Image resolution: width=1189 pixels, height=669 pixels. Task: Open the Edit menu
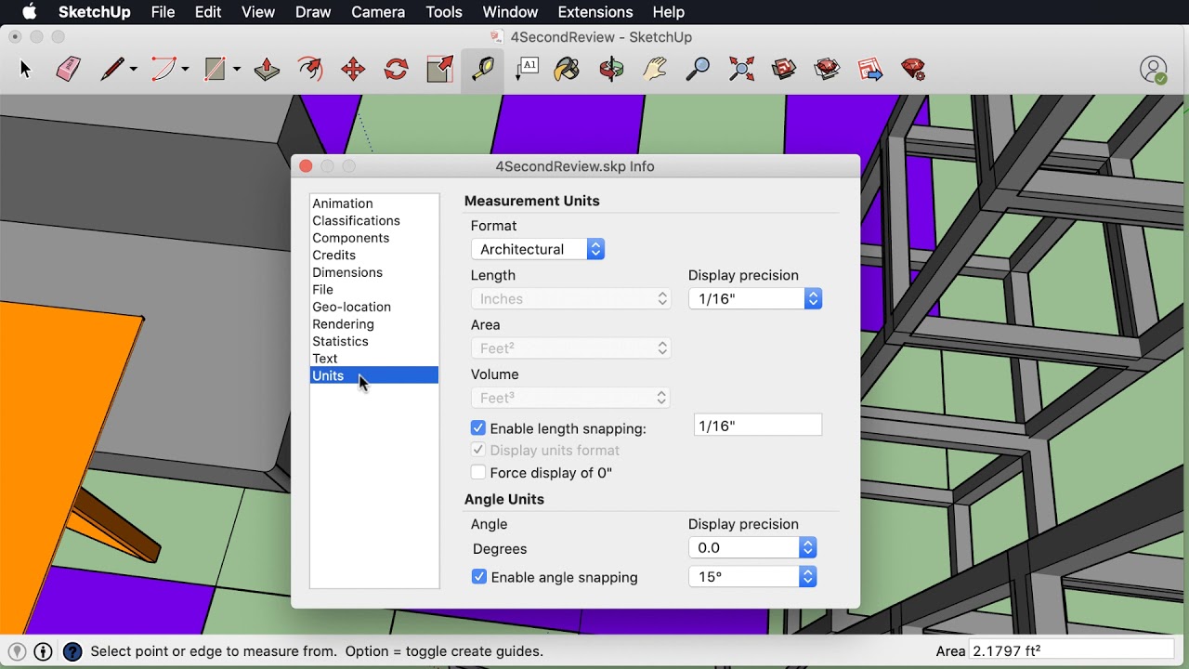click(208, 12)
